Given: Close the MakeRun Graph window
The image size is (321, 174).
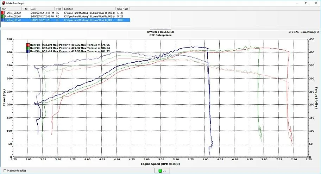Looking at the screenshot, I should point(316,3).
